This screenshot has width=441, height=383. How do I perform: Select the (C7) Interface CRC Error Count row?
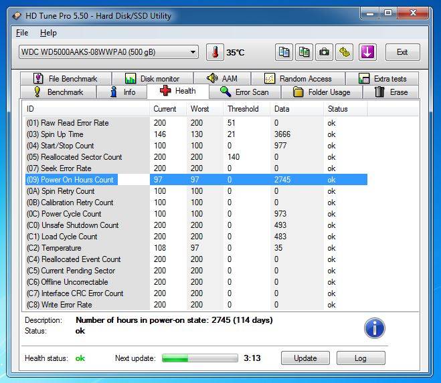(196, 293)
